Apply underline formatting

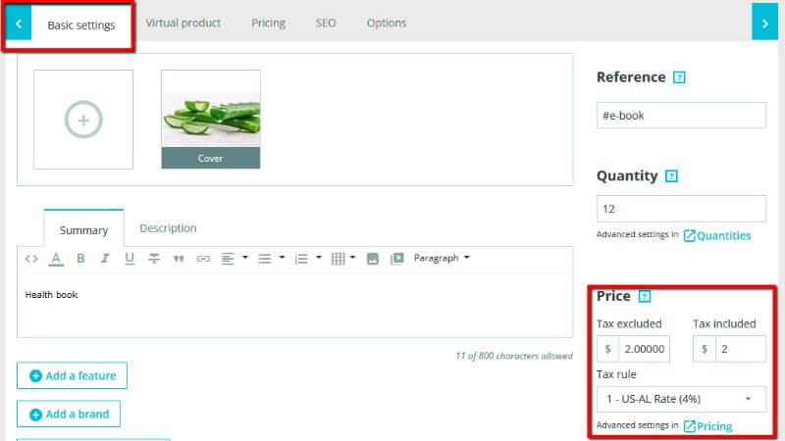point(130,259)
